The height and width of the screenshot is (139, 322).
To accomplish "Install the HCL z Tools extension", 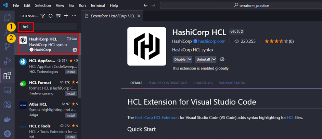I will (71, 137).
